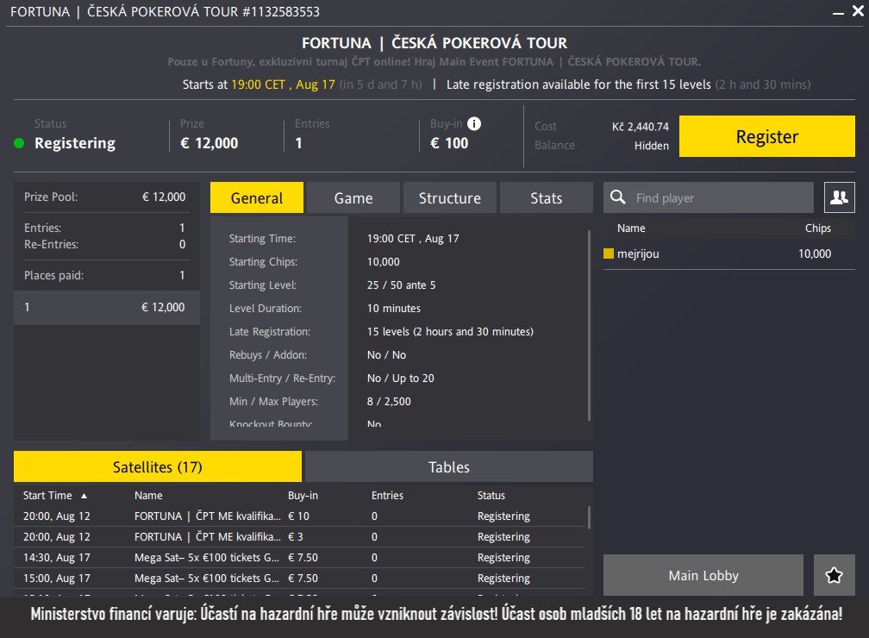This screenshot has height=638, width=869.
Task: Open the Structure tab
Action: (x=449, y=197)
